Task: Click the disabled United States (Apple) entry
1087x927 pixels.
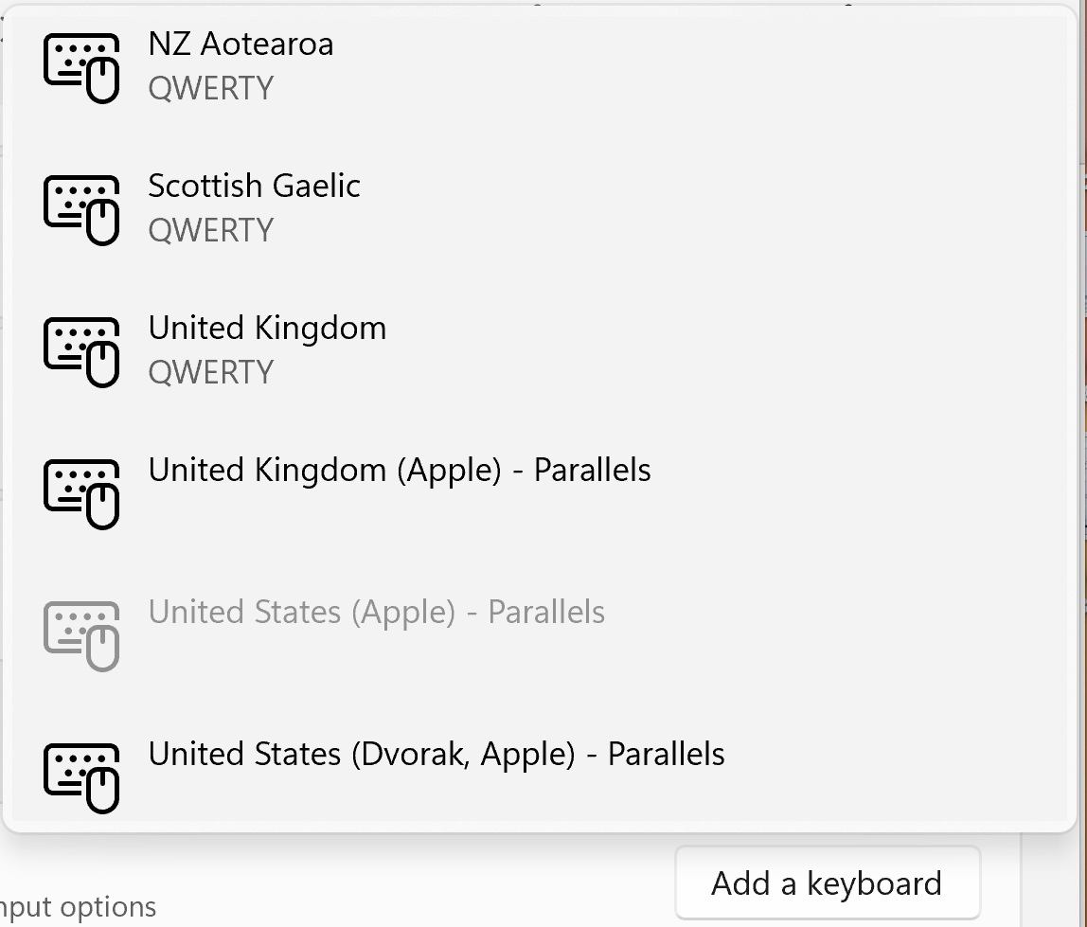Action: tap(376, 612)
